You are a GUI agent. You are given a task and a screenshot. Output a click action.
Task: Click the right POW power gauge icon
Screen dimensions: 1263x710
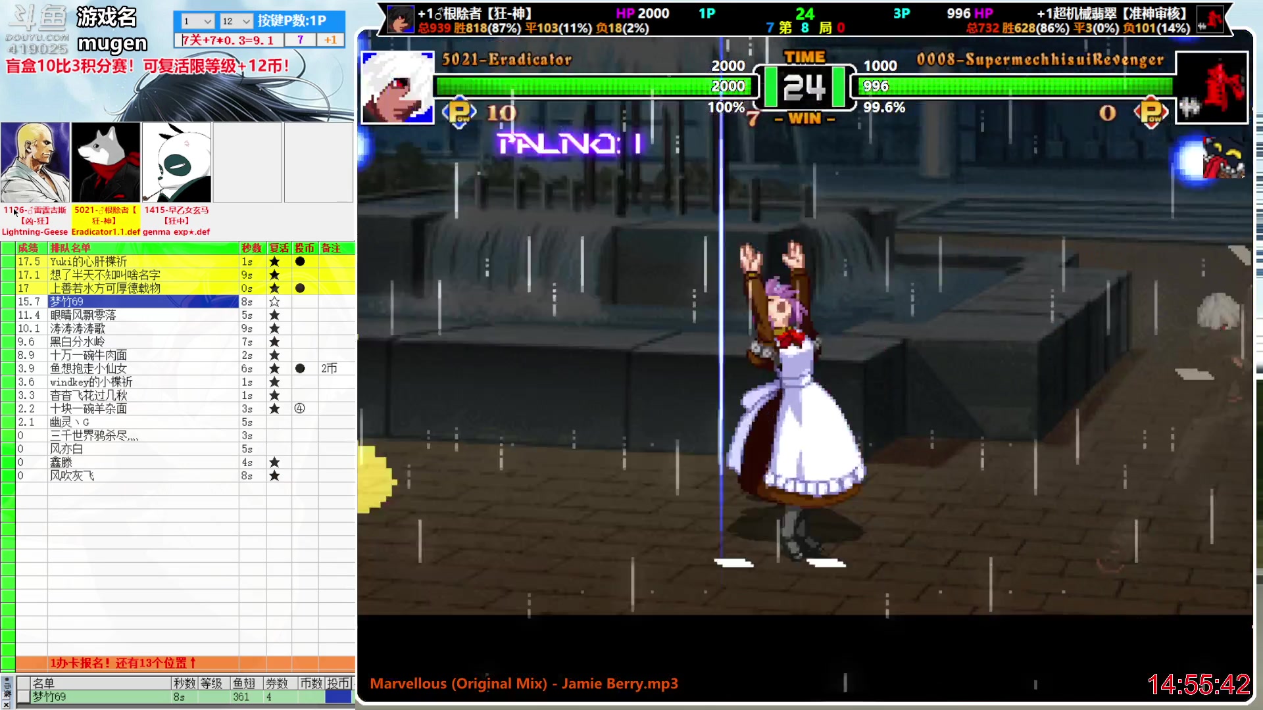1151,112
